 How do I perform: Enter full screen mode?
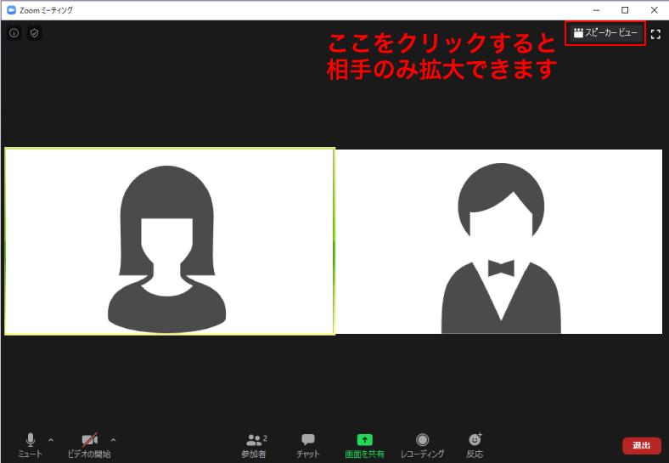coord(655,34)
